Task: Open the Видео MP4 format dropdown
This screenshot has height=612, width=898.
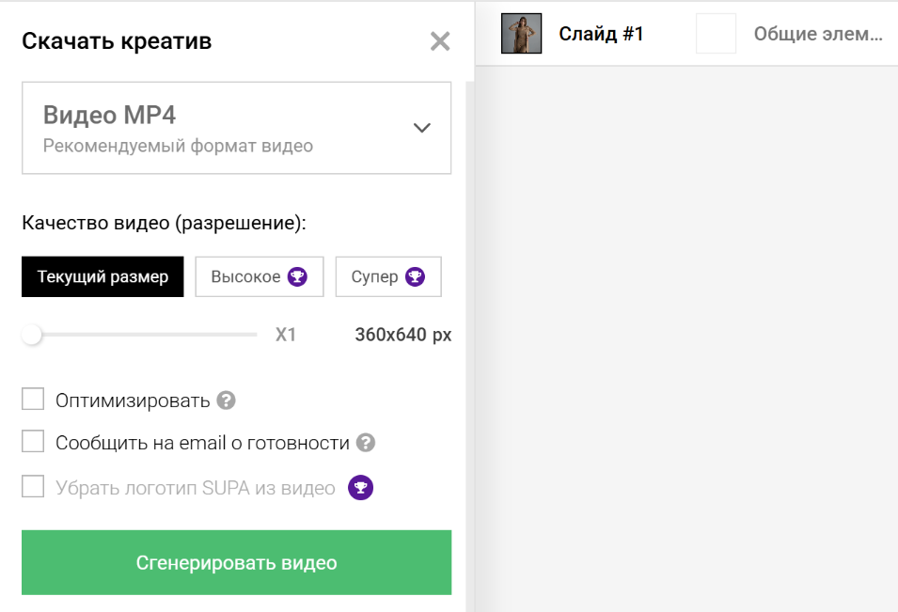Action: point(236,129)
